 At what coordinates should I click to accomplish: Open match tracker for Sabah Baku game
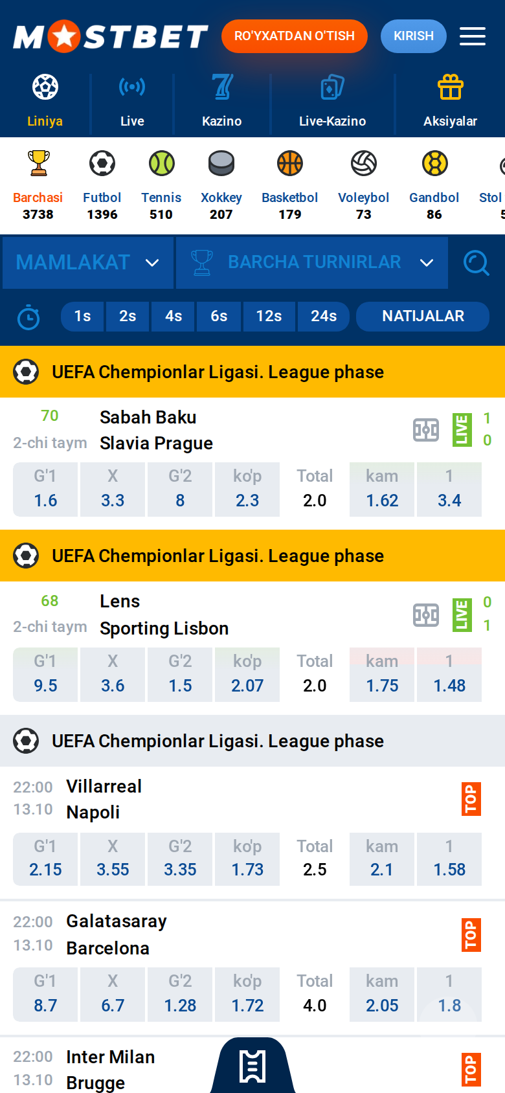[x=426, y=430]
